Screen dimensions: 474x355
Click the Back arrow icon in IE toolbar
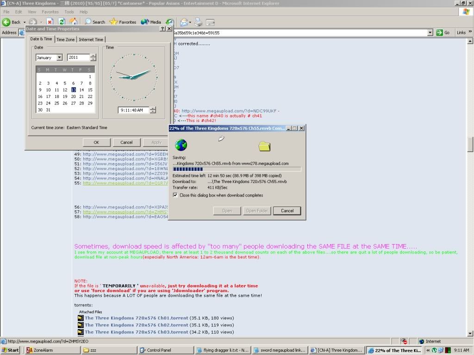click(x=6, y=22)
